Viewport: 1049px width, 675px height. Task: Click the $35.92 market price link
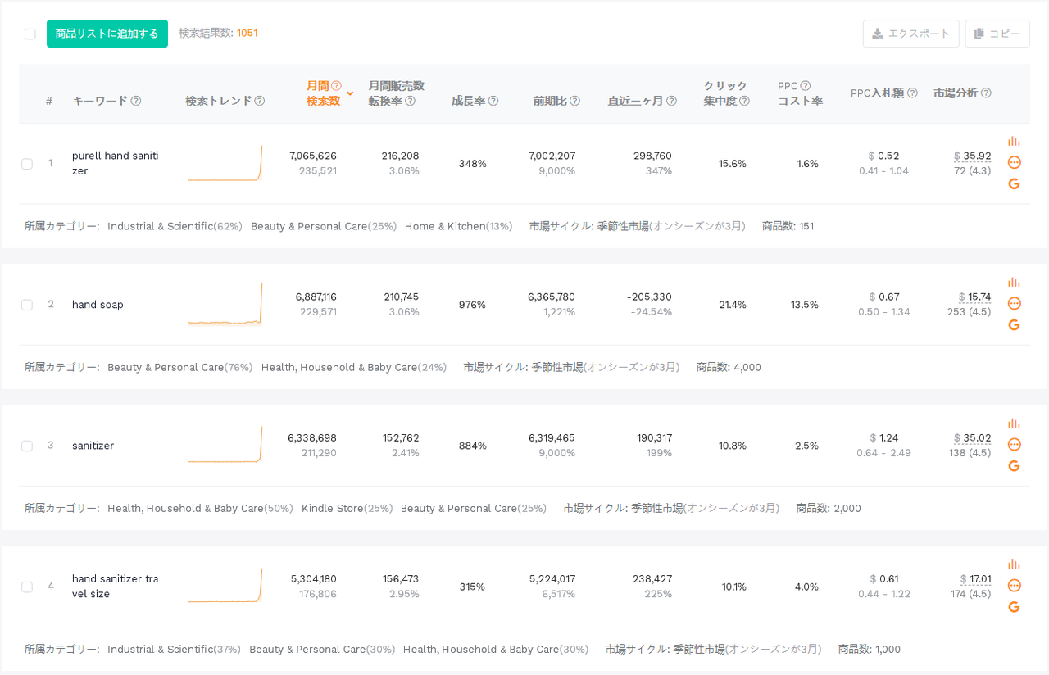click(x=973, y=156)
